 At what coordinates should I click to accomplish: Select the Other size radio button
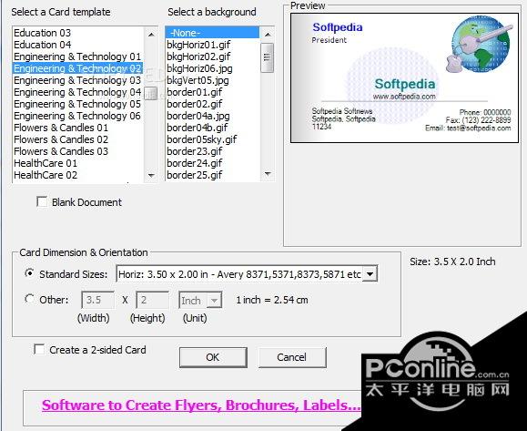point(29,299)
